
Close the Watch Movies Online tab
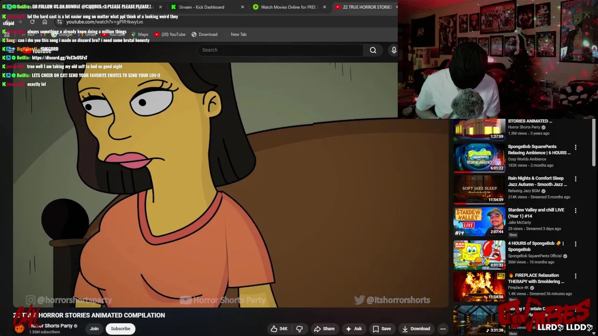(325, 7)
